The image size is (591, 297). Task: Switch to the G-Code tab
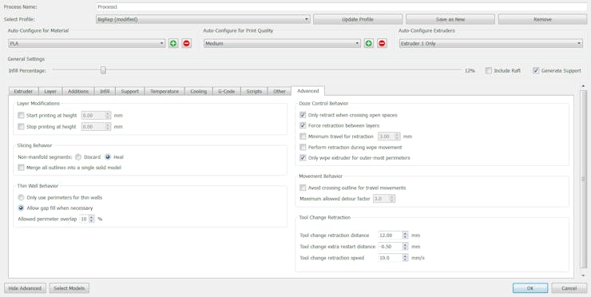pyautogui.click(x=227, y=91)
